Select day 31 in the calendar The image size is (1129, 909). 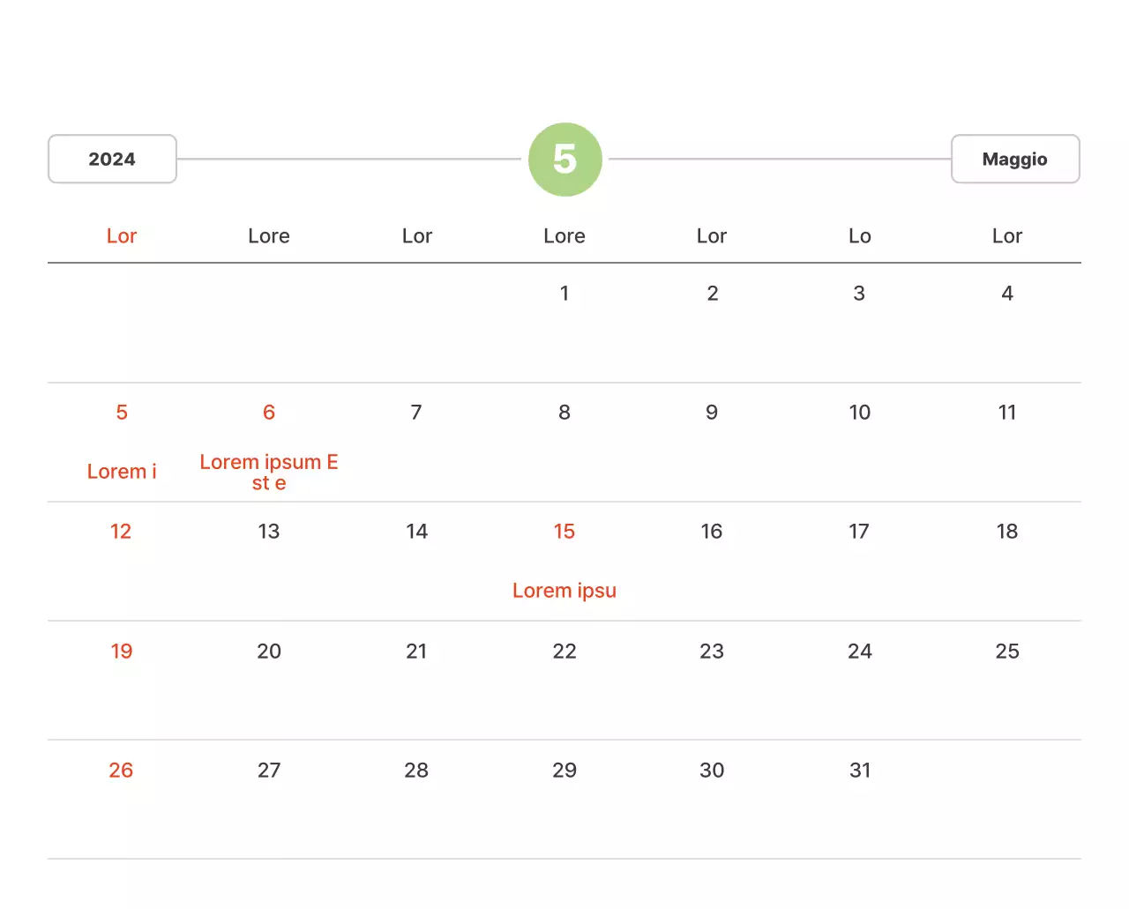(x=859, y=771)
